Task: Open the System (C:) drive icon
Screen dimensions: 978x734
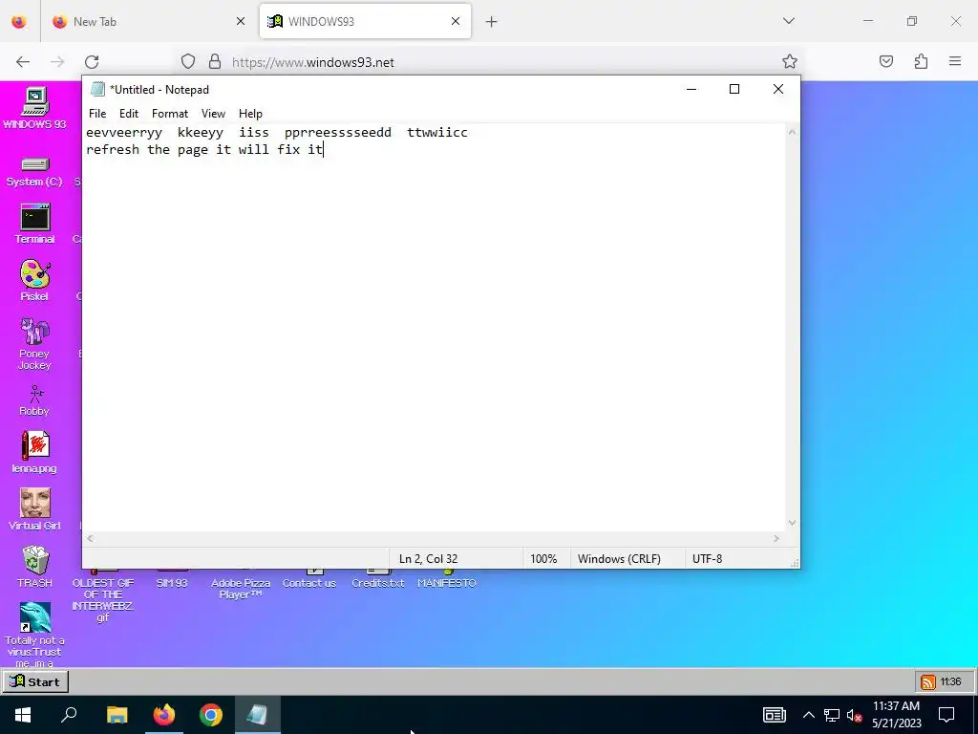Action: [35, 172]
